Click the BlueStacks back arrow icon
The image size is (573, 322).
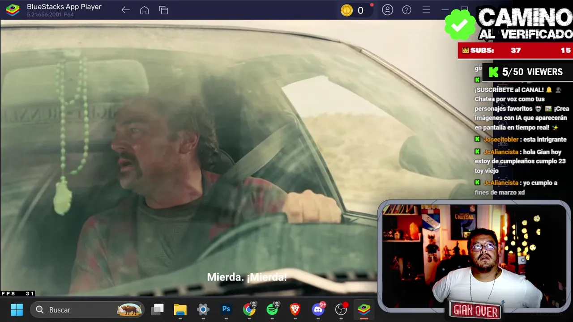pyautogui.click(x=125, y=10)
